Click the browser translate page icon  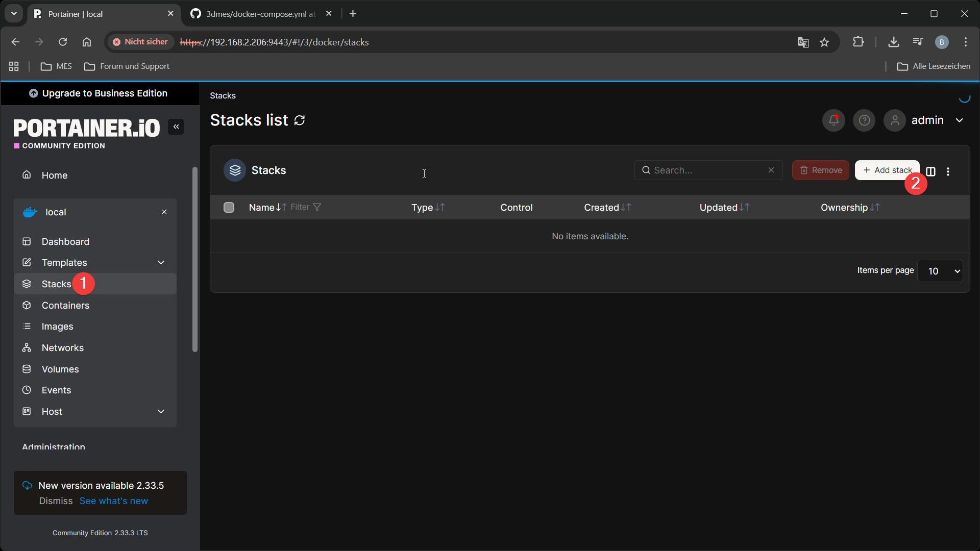(803, 42)
